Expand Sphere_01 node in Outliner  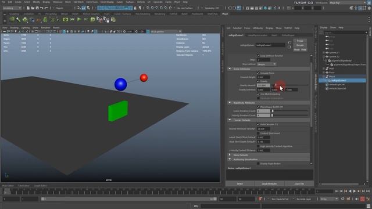coord(324,53)
